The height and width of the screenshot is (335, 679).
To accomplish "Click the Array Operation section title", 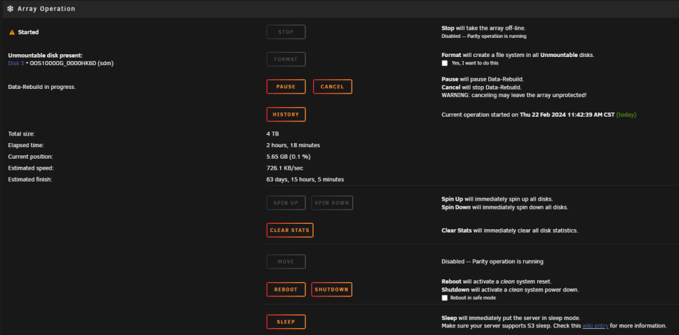I will (46, 9).
